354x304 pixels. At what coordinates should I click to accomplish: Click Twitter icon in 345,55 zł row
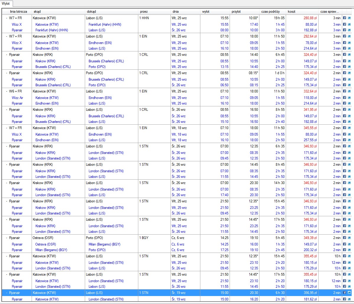click(x=349, y=128)
